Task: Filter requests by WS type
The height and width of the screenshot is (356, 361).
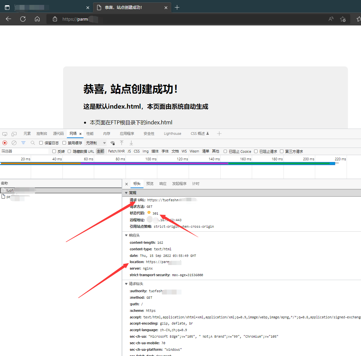Action: [184, 151]
